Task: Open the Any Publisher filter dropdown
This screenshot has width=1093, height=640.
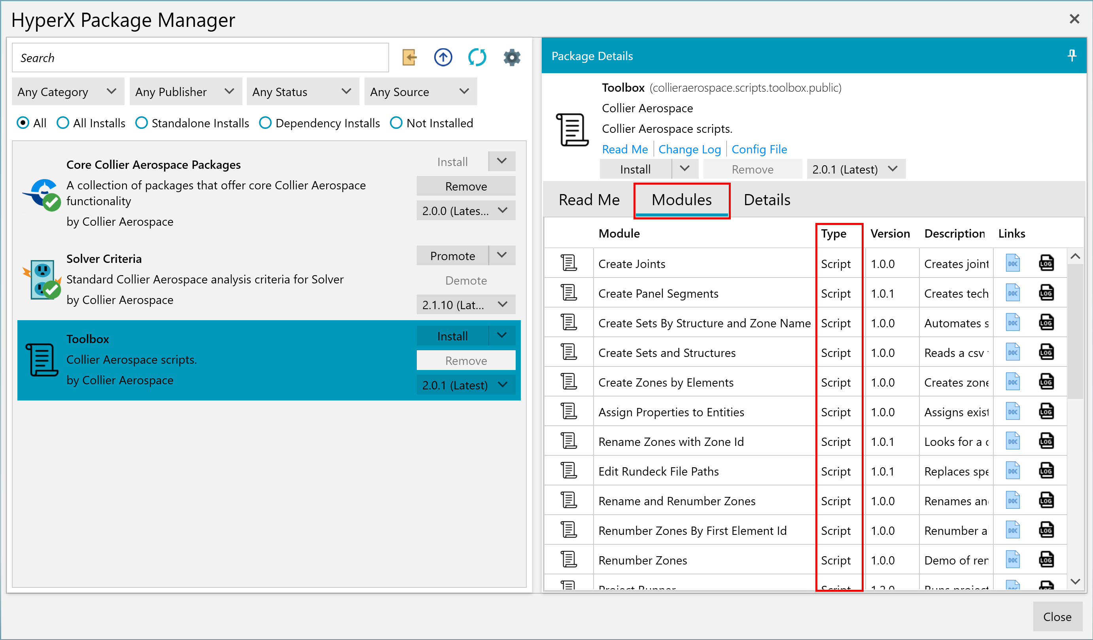Action: [185, 91]
